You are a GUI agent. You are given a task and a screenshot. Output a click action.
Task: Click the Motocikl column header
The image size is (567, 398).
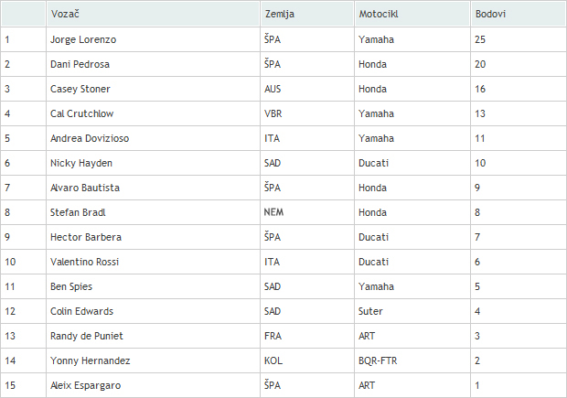click(412, 14)
